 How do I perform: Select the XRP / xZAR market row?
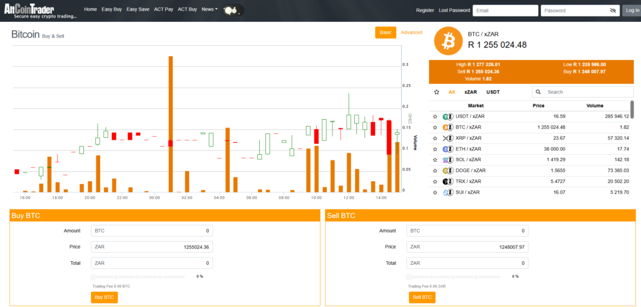(531, 138)
